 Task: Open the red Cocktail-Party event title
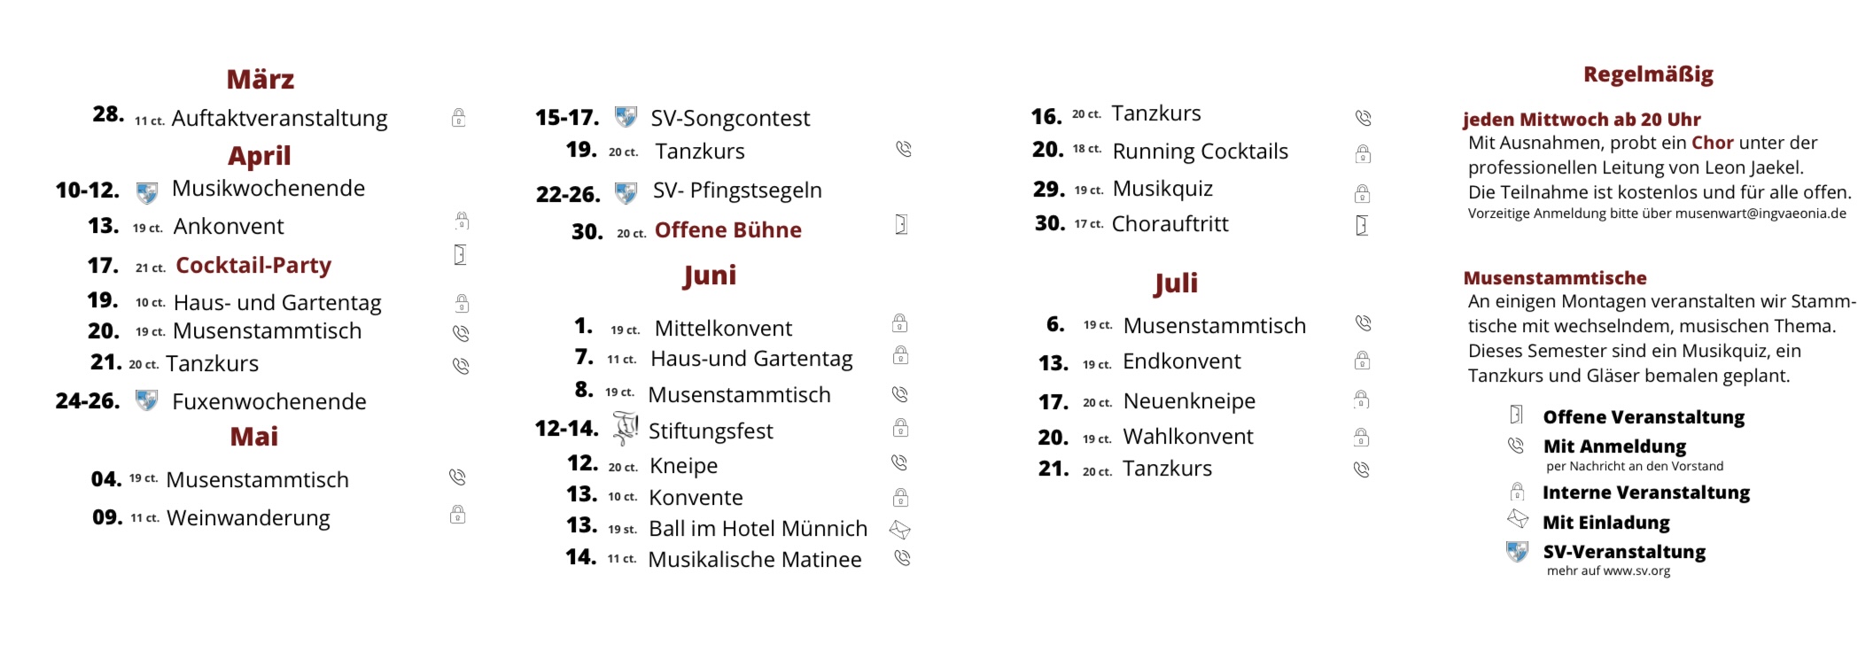click(x=253, y=266)
